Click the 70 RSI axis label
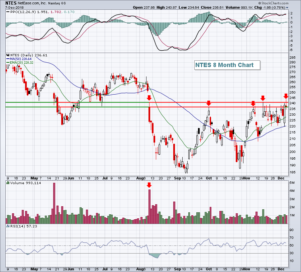This screenshot has width=301, height=272. 291,238
